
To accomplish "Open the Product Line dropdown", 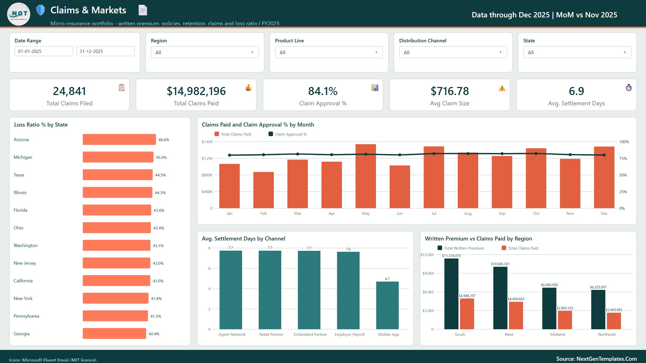I will coord(329,52).
